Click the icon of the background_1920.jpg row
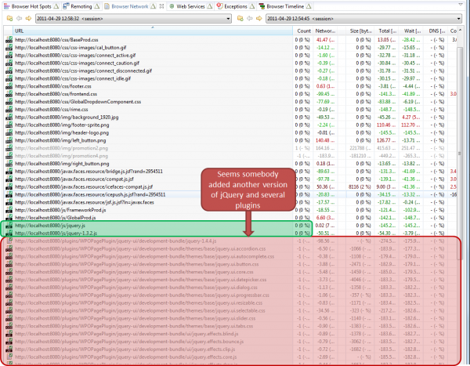 9,118
